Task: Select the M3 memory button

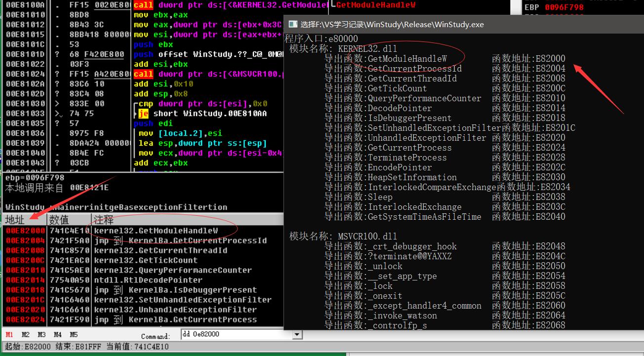Action: click(41, 335)
